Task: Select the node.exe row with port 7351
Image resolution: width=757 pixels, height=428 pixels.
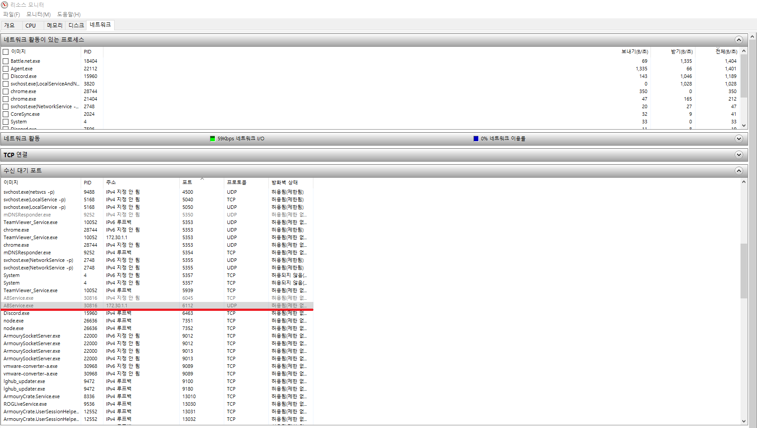Action: tap(157, 321)
